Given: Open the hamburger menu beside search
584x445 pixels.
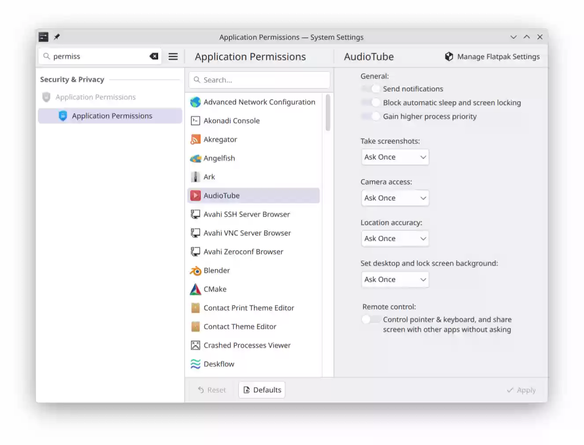Looking at the screenshot, I should pos(173,56).
